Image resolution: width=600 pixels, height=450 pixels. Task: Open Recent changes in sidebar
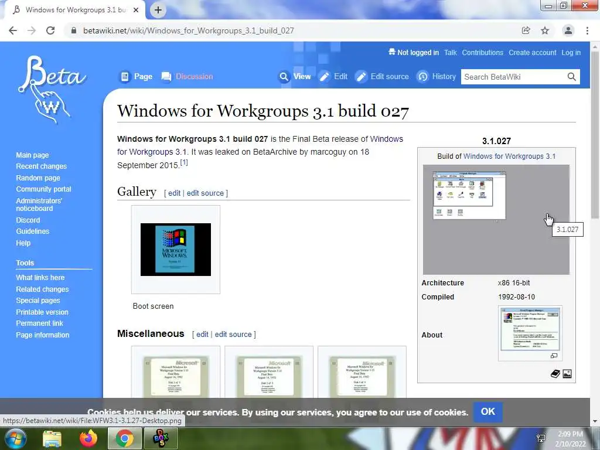click(42, 166)
